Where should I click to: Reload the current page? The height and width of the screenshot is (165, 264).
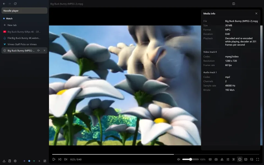point(15,4)
